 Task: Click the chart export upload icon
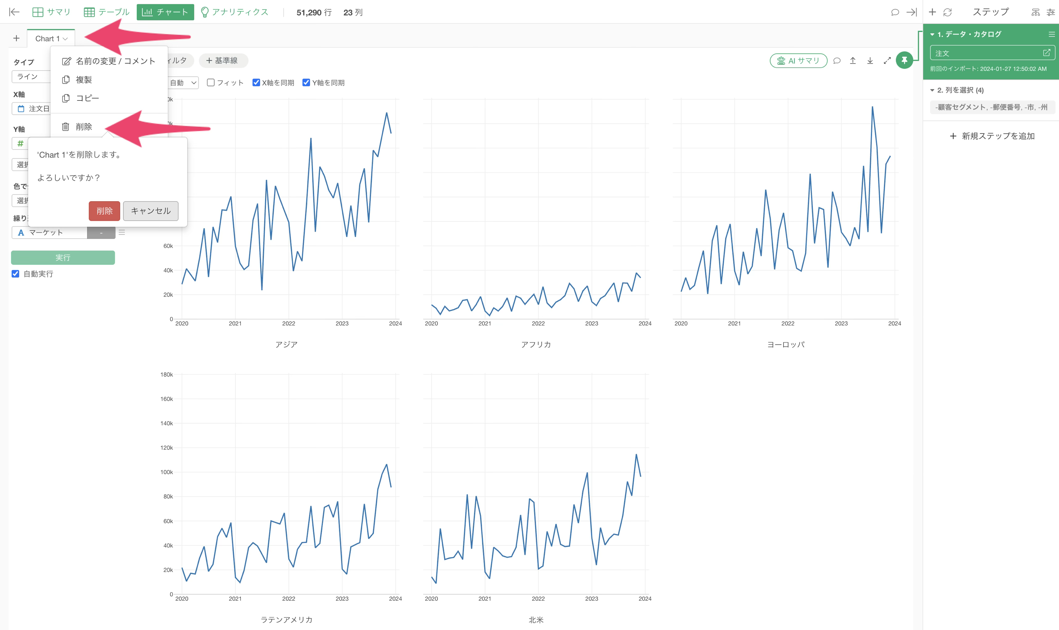point(853,61)
